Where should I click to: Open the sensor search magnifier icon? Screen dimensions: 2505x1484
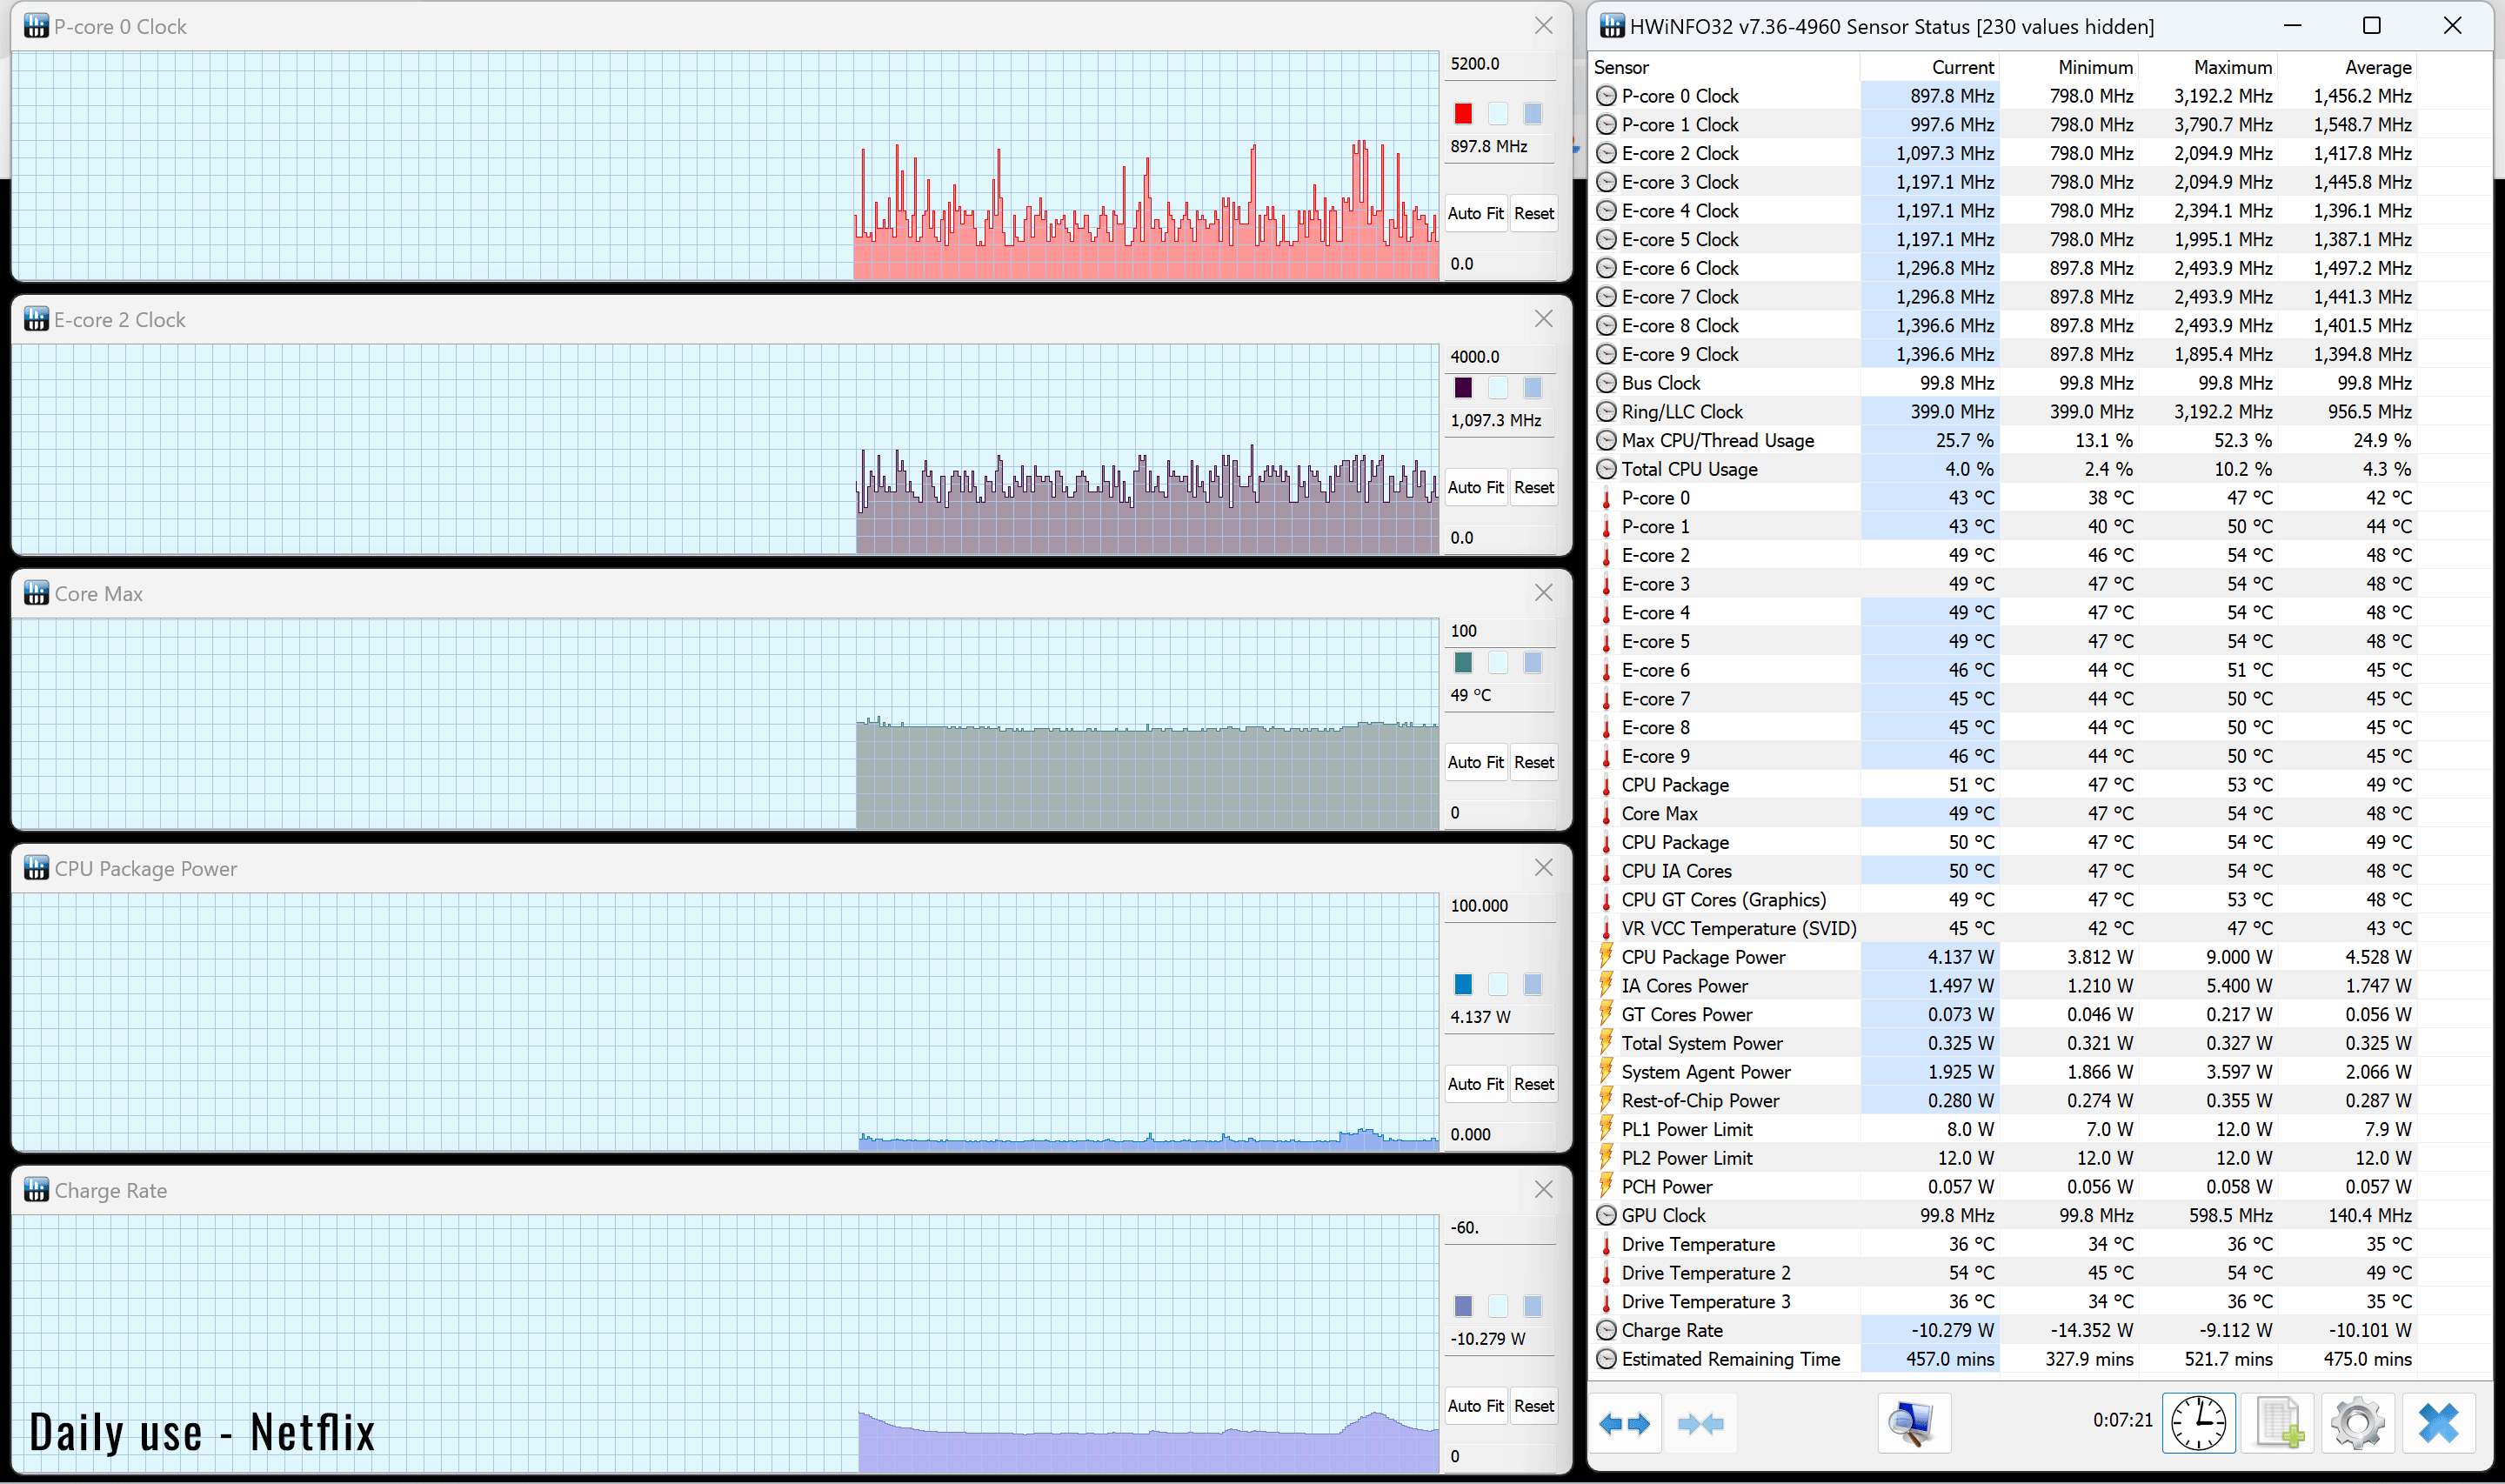(1914, 1423)
